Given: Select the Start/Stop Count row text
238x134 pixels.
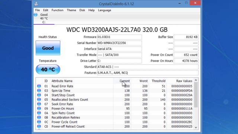Looking at the screenshot, I should point(63,95).
